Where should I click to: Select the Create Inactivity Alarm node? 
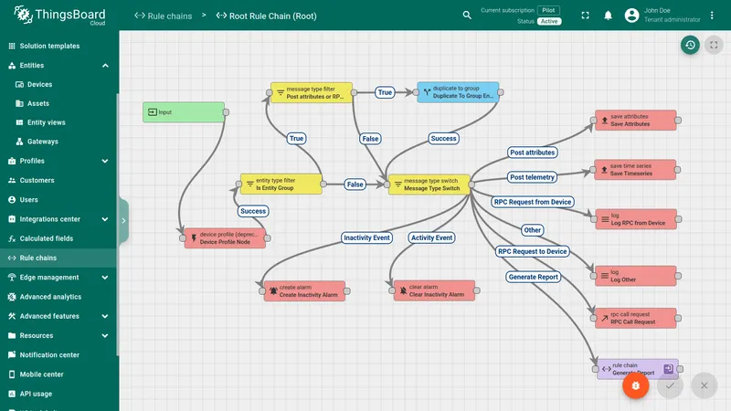point(304,290)
